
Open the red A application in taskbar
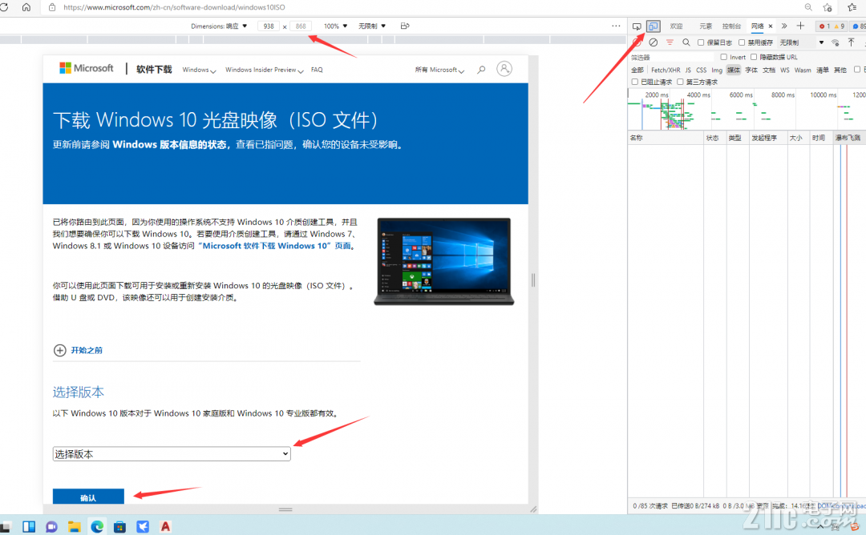(165, 526)
